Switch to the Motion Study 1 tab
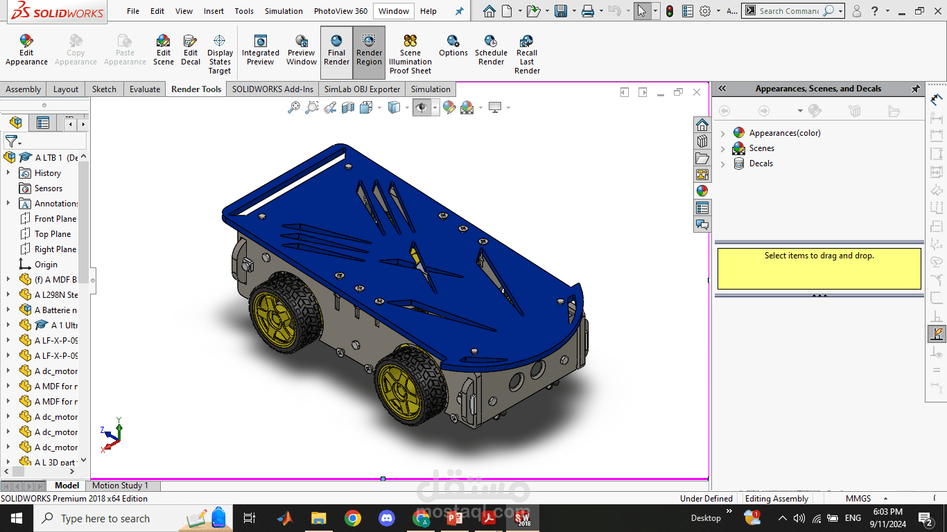The image size is (947, 532). coord(120,486)
